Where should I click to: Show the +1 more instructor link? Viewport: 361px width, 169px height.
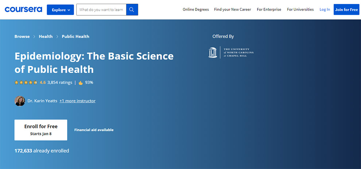77,101
